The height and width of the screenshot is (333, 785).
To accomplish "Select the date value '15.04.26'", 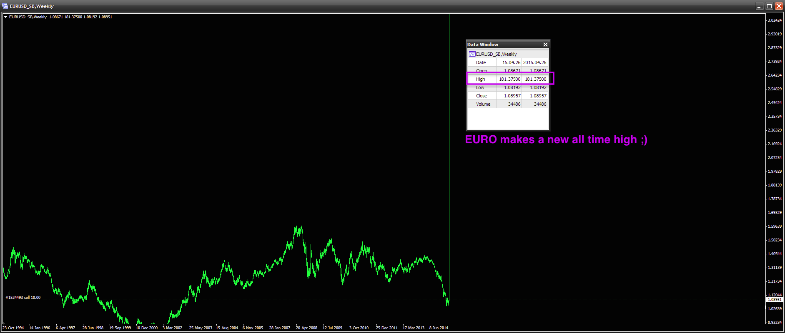I will pyautogui.click(x=511, y=62).
